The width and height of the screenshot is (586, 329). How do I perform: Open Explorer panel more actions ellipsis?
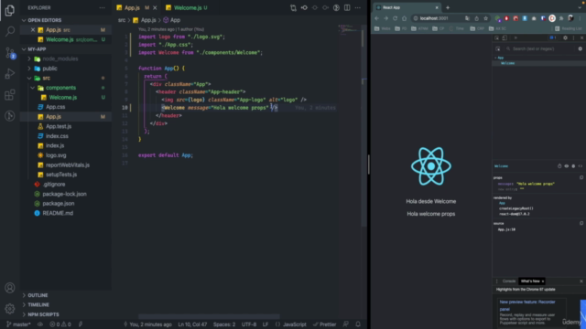[x=102, y=7]
